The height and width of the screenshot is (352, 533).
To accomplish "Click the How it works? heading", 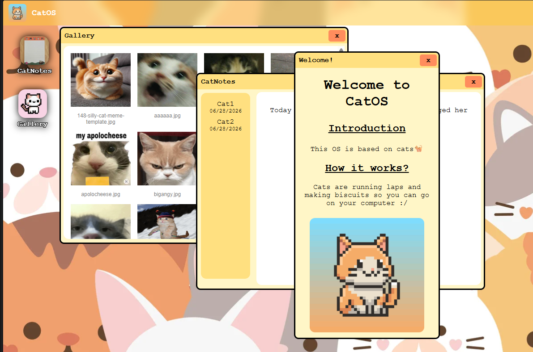I will (x=367, y=168).
